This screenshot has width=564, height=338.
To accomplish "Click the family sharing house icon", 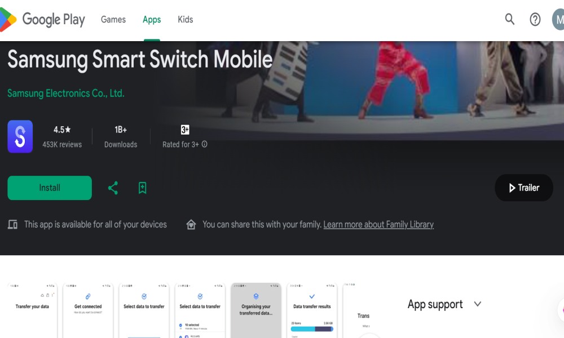I will coord(191,225).
